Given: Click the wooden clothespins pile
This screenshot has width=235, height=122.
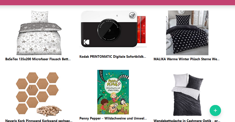Looking at the screenshot, I should [x=49, y=110].
